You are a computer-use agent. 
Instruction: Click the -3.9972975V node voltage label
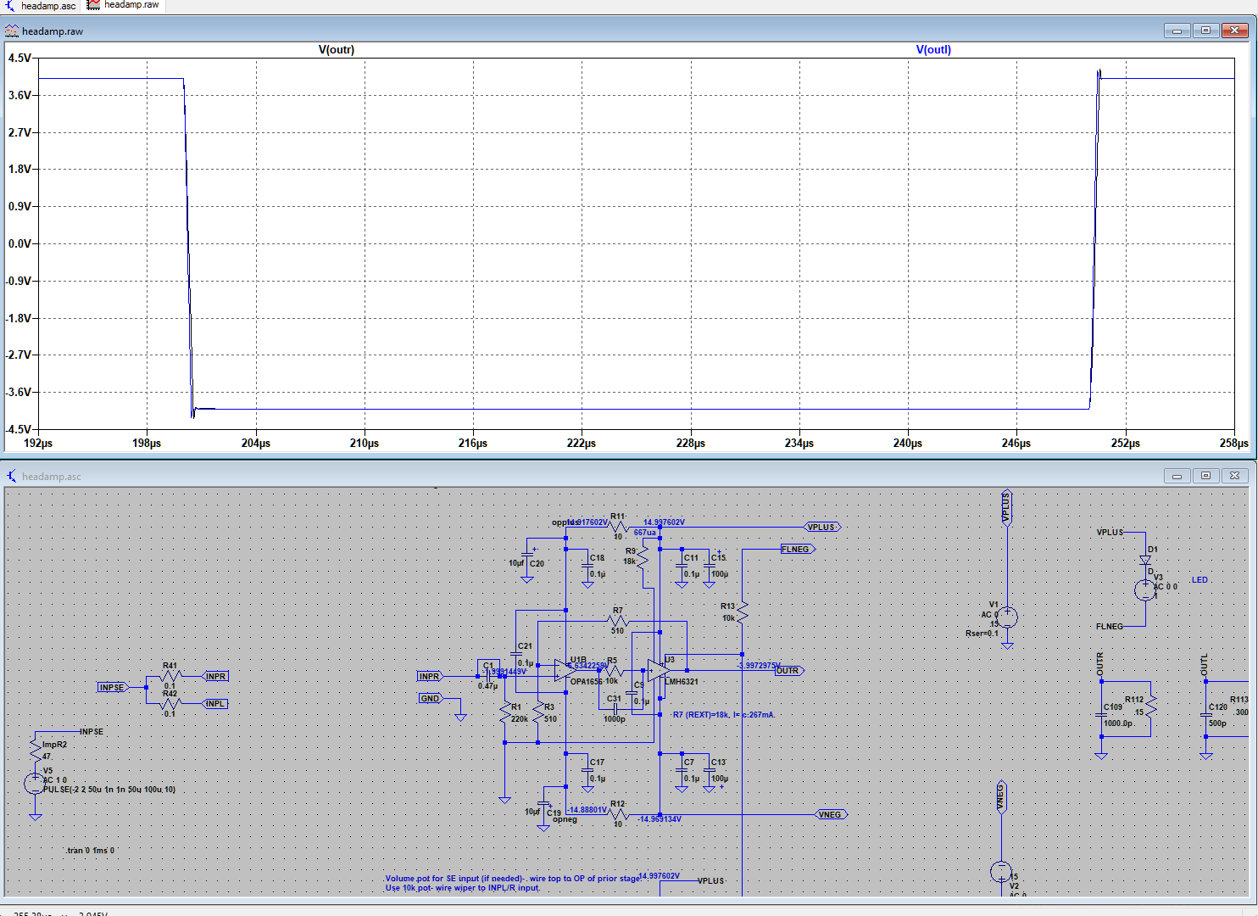pos(759,665)
